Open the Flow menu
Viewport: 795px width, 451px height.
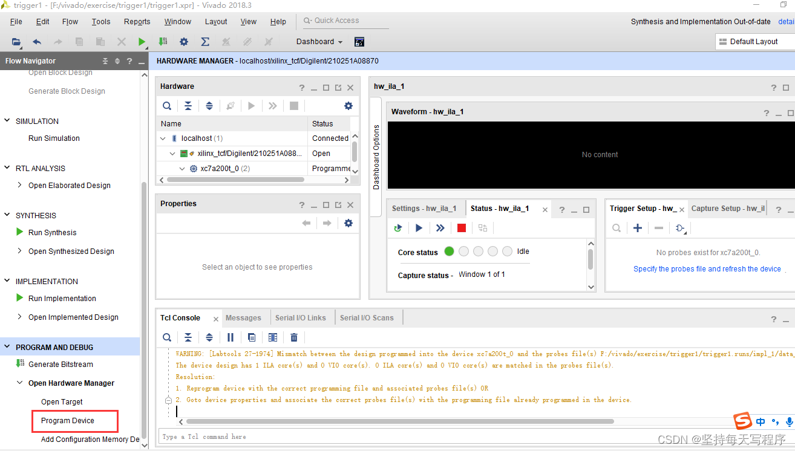(70, 22)
